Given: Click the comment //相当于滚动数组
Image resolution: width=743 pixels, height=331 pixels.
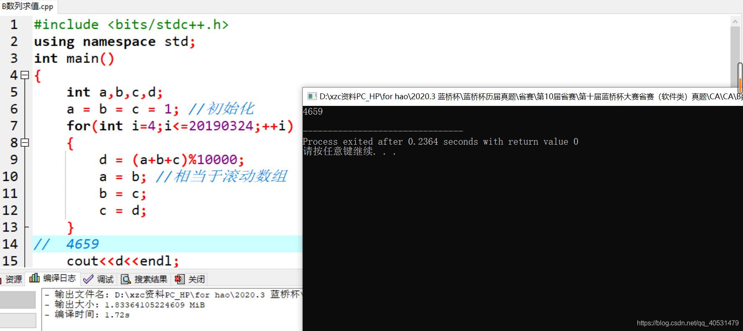Looking at the screenshot, I should coord(221,176).
